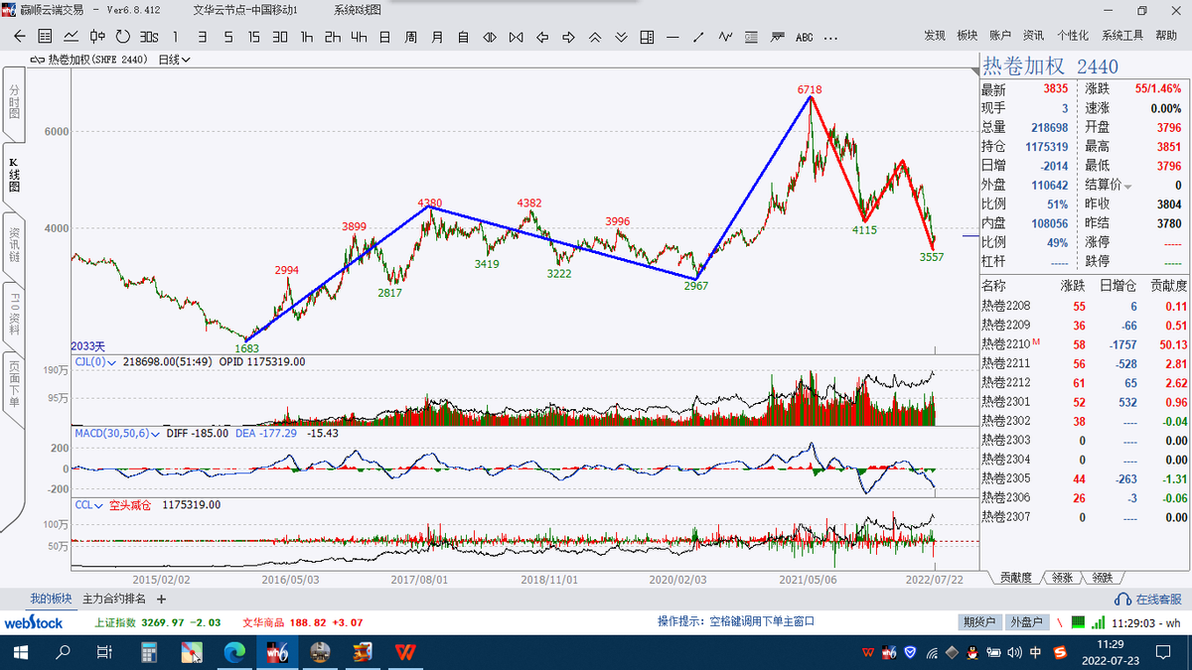The height and width of the screenshot is (670, 1192).
Task: Open the 系统工具 menu
Action: [1122, 36]
